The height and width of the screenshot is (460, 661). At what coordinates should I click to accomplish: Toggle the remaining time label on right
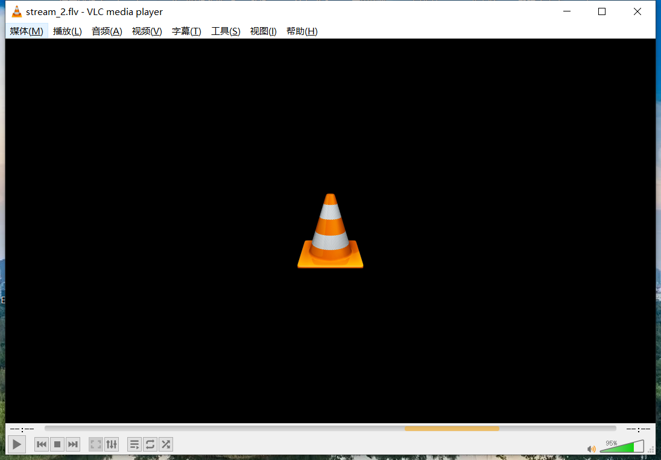click(x=638, y=429)
